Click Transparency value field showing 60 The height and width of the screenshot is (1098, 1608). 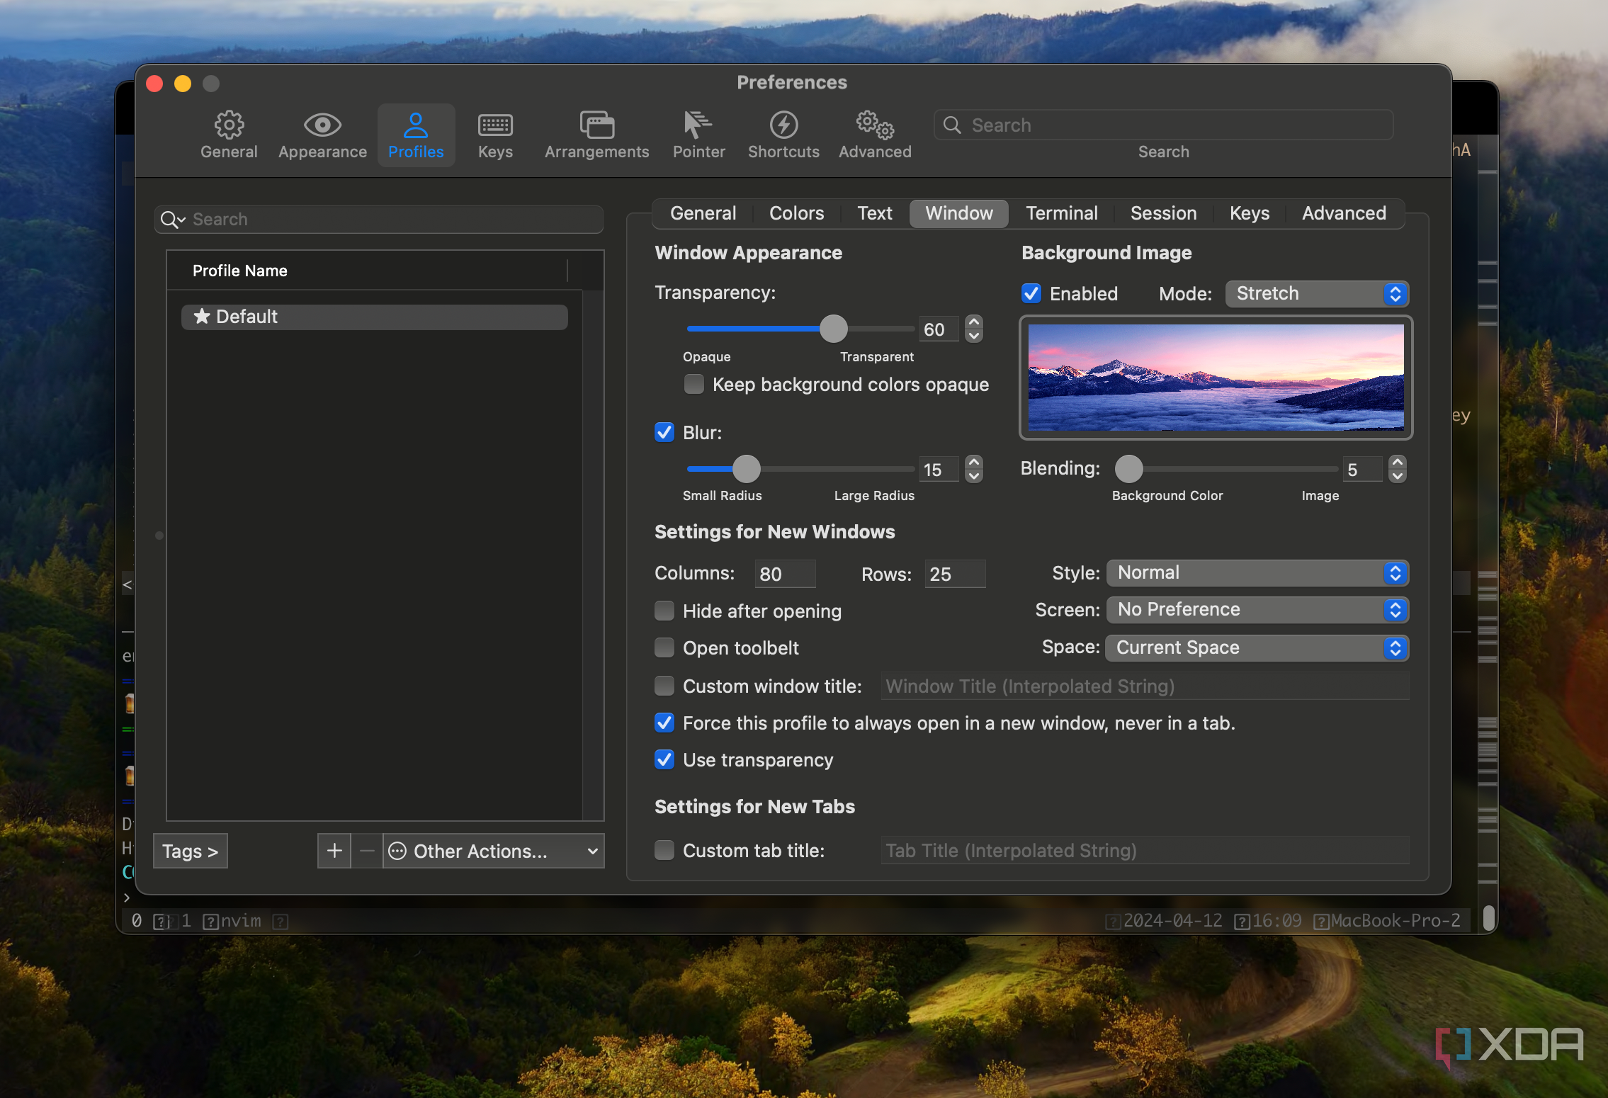(939, 329)
